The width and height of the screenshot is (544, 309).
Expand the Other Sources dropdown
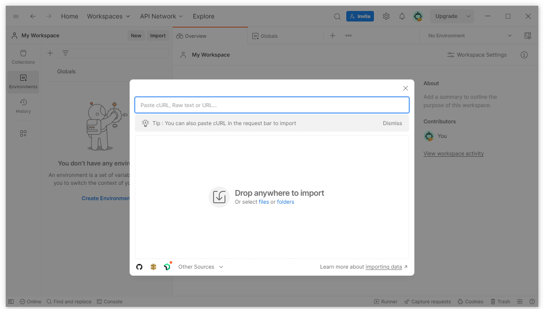click(201, 267)
